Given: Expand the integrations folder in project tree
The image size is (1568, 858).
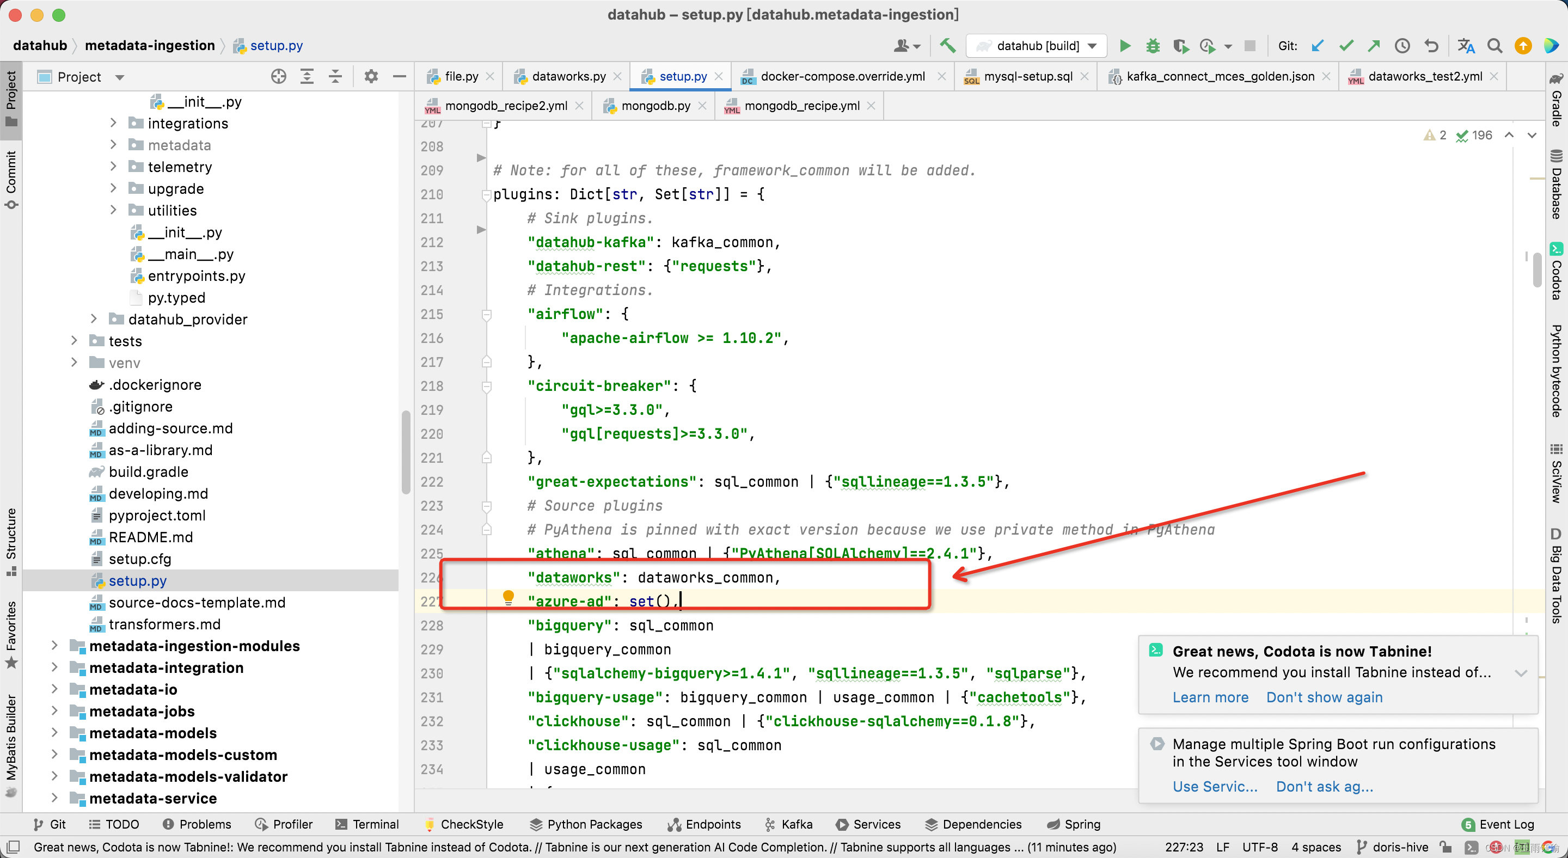Looking at the screenshot, I should (x=113, y=124).
